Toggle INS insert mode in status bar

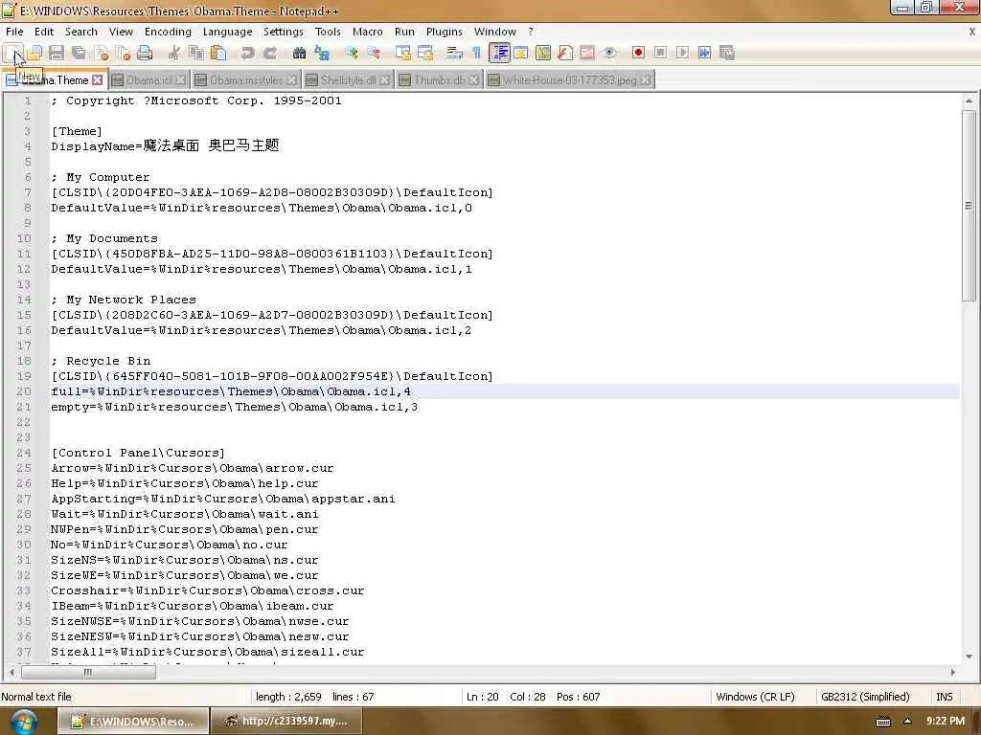(944, 697)
